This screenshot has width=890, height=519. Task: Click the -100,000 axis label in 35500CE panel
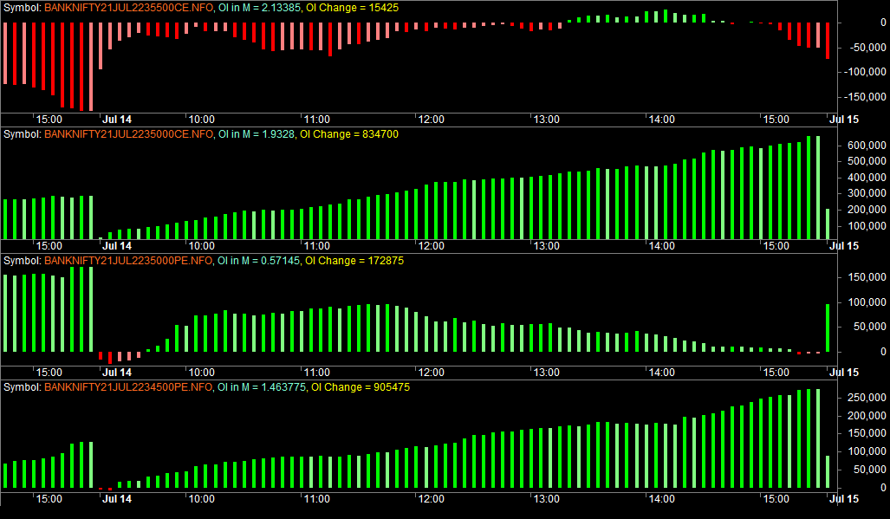coord(865,72)
